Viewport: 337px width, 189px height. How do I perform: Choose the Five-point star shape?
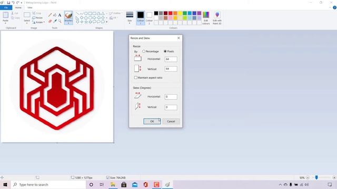86,22
